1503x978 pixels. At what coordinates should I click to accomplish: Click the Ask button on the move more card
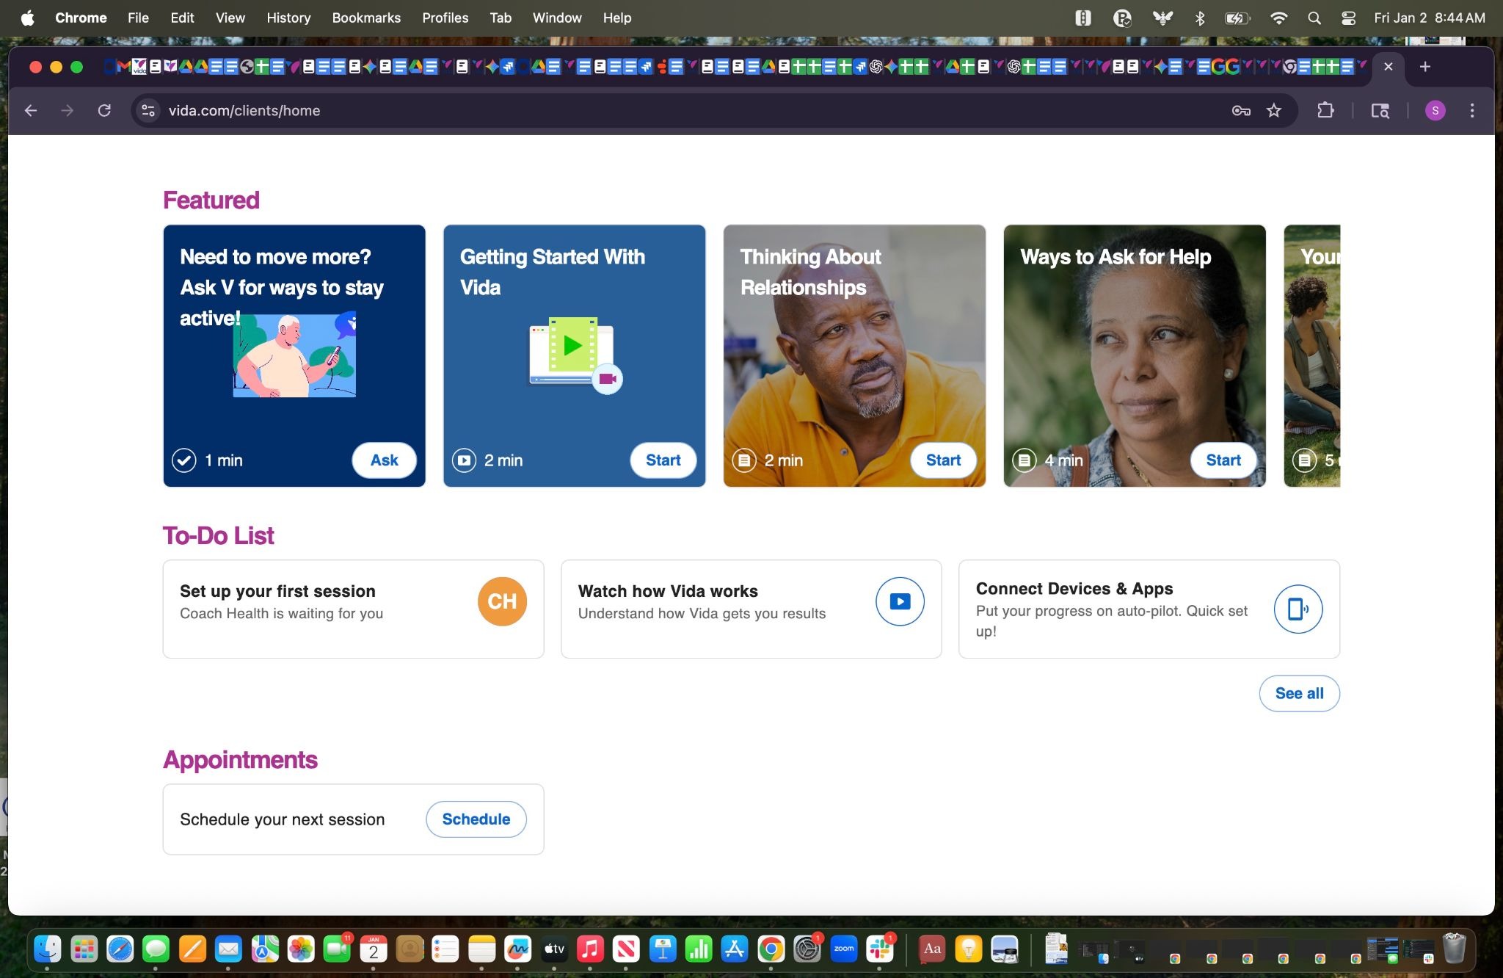384,460
